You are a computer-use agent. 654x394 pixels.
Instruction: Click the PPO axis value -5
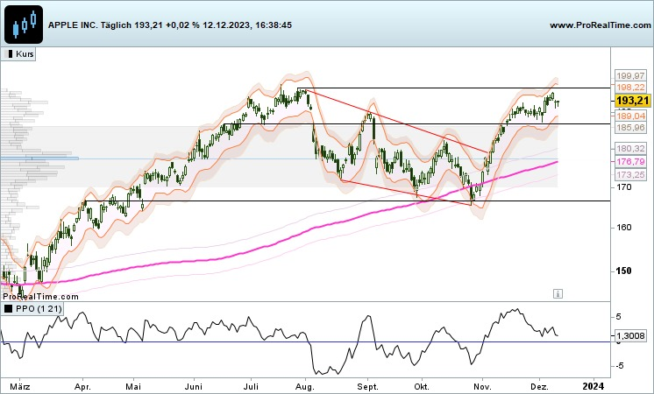tap(619, 366)
